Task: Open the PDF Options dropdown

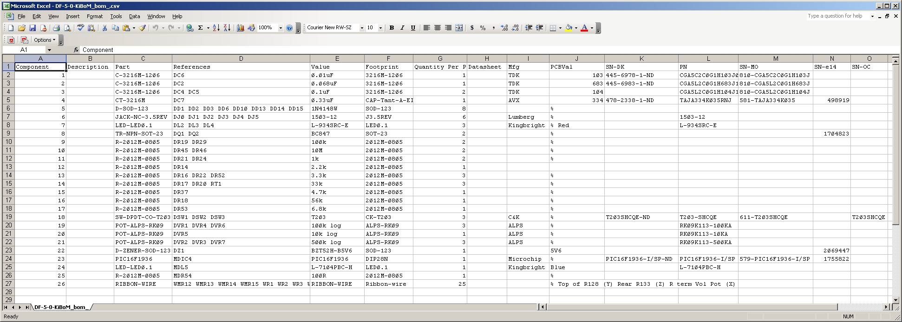Action: pos(45,40)
